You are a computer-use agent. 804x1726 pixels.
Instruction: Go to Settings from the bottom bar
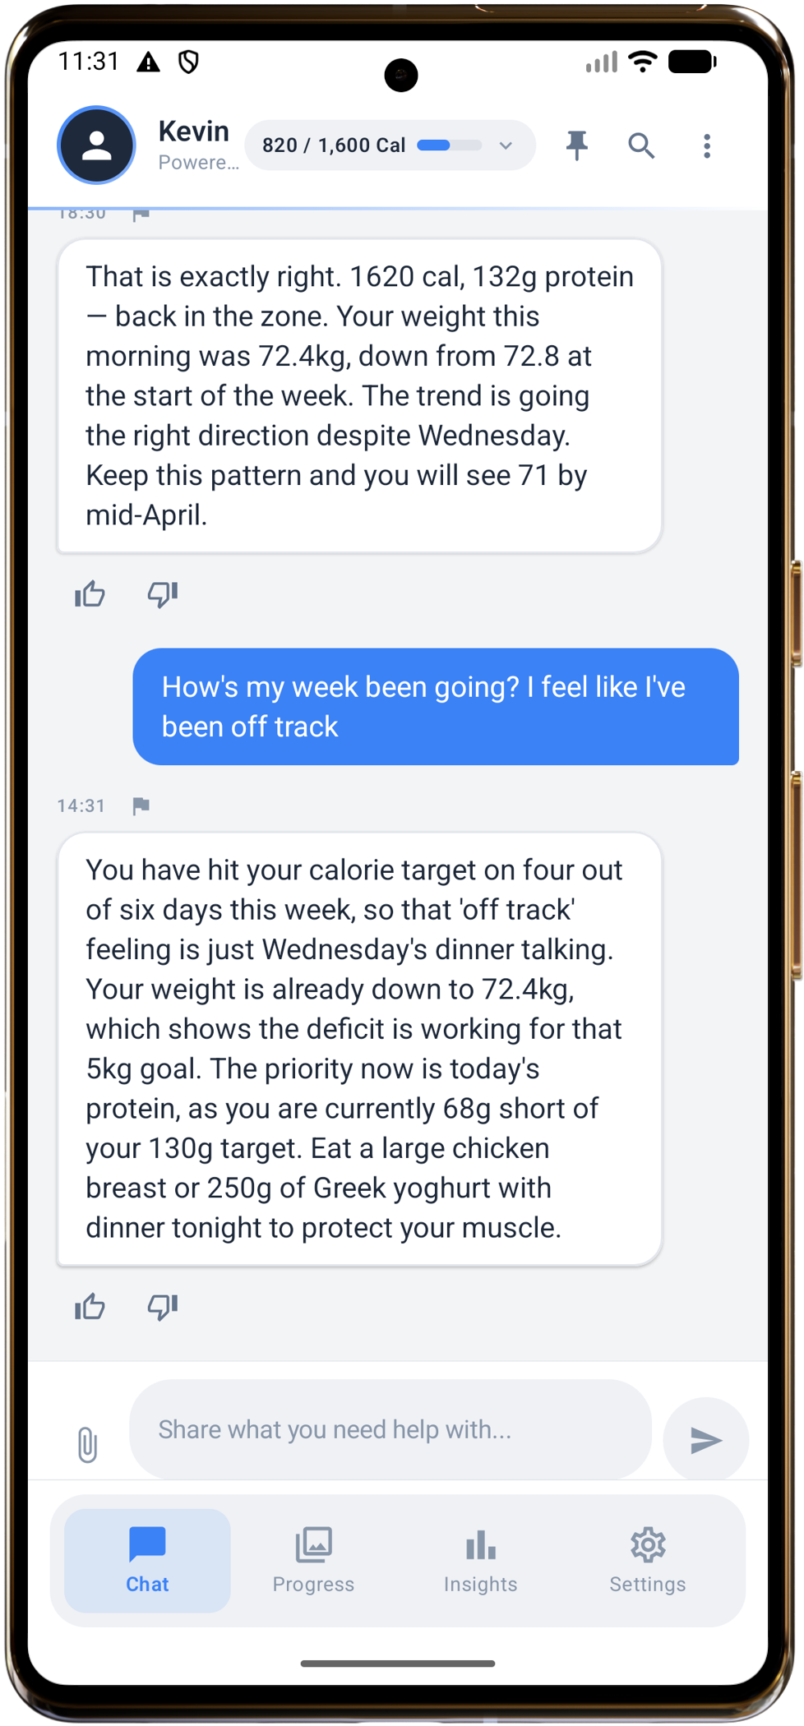(647, 1560)
